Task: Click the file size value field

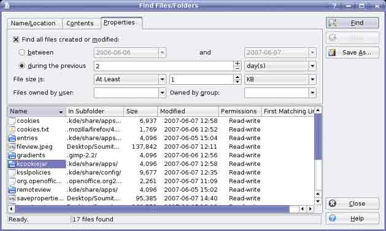Action: click(x=202, y=79)
